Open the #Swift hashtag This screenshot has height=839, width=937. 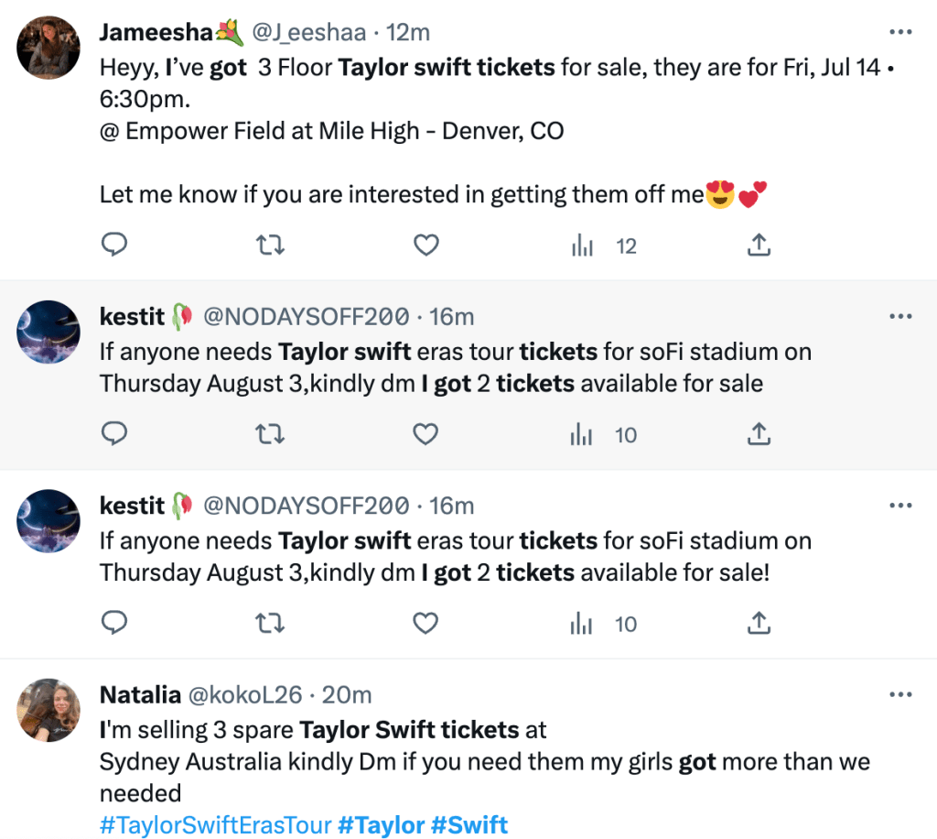(x=468, y=824)
